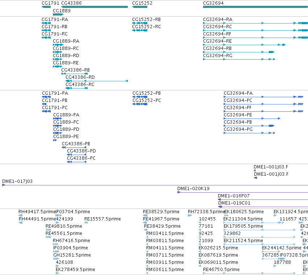Click protein CG1791-PB

pos(55,100)
